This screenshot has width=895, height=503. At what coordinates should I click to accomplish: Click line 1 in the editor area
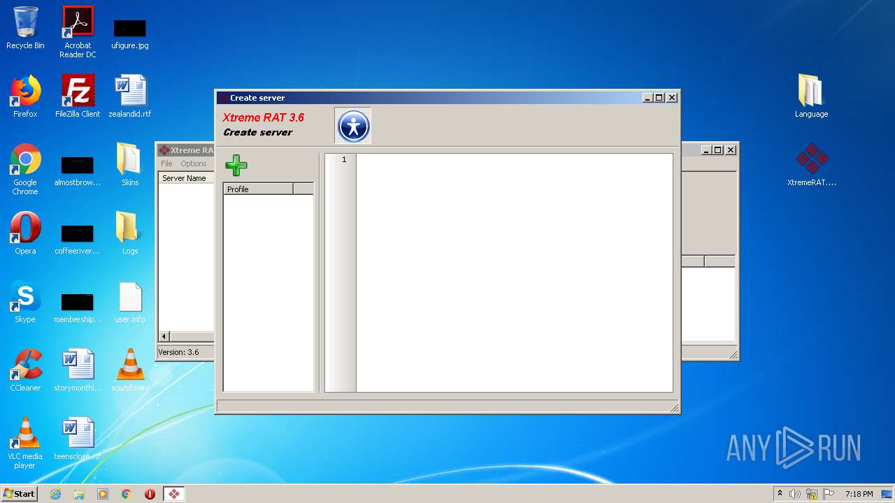[514, 160]
